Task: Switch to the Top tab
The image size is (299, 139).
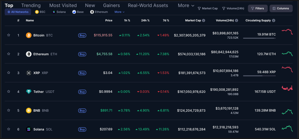Action: tap(9, 5)
